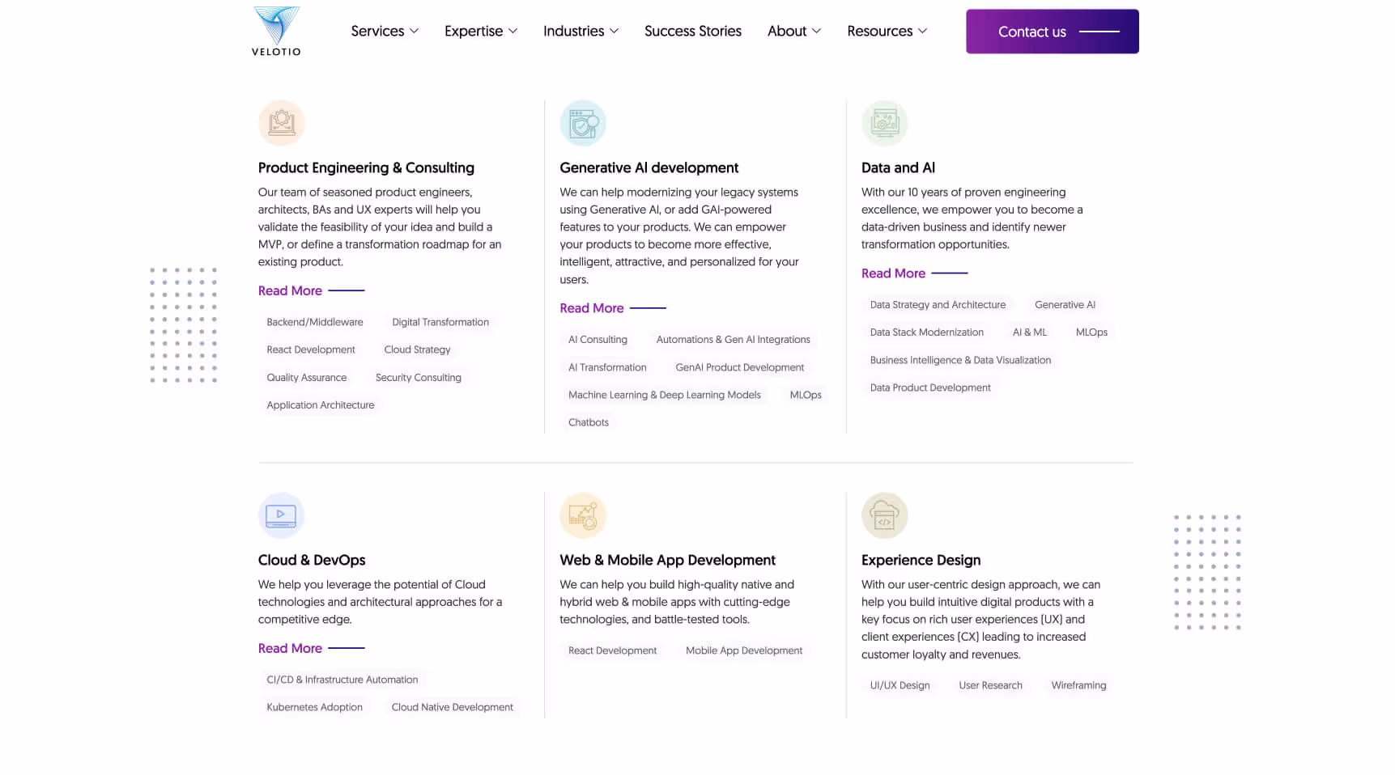Image resolution: width=1395 pixels, height=775 pixels.
Task: Click the Cloud & DevOps icon
Action: point(281,515)
